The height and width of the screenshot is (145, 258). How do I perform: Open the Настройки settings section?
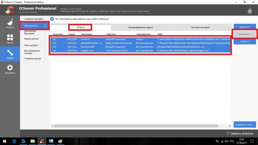click(x=10, y=69)
